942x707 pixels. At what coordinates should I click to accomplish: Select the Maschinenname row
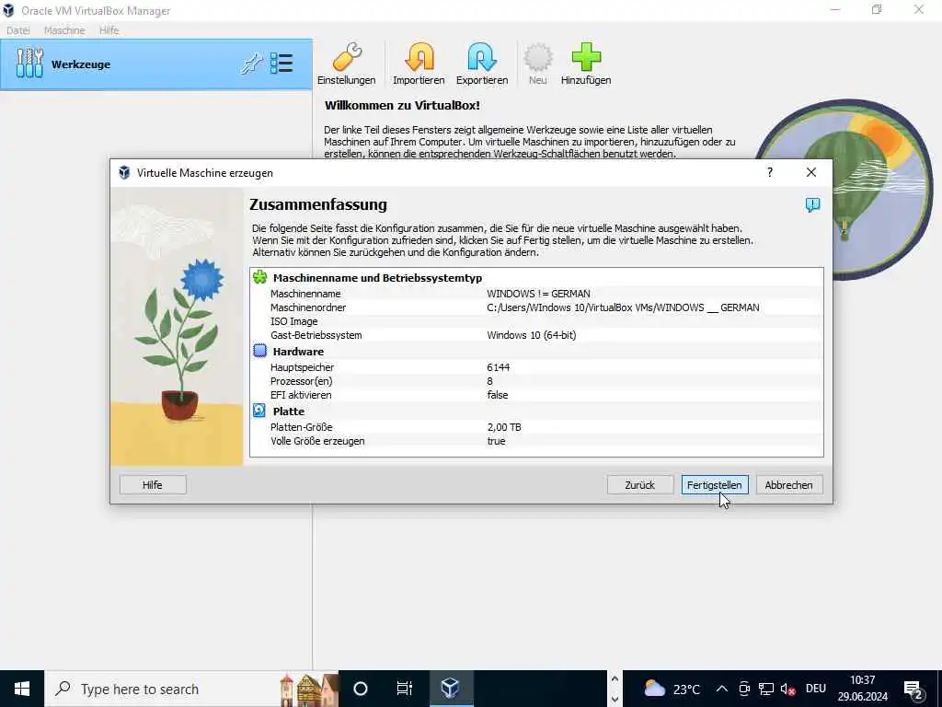(536, 294)
